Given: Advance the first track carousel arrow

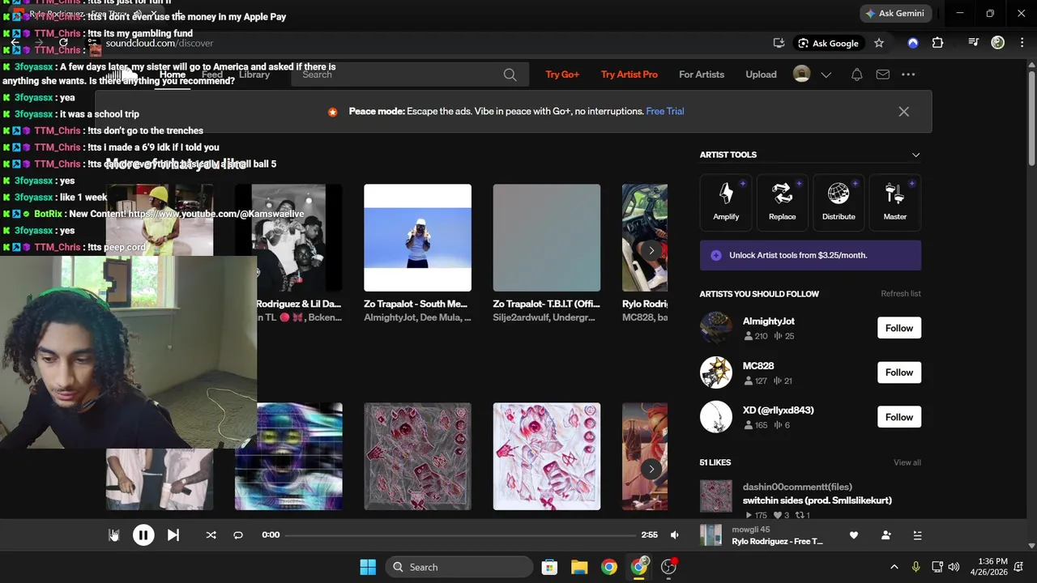Looking at the screenshot, I should [651, 250].
